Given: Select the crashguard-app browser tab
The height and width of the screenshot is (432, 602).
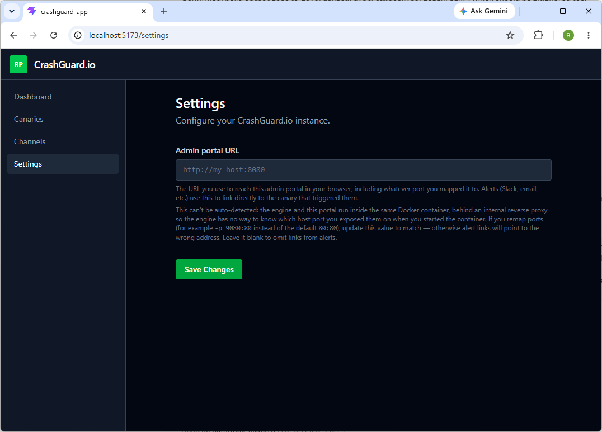Looking at the screenshot, I should click(88, 12).
